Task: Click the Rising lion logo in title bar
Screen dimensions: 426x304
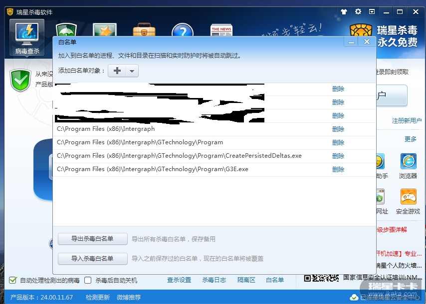Action: [10, 12]
